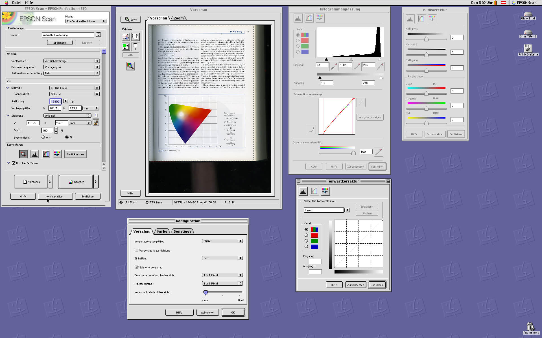Click the Scannen button
This screenshot has width=542, height=338.
(76, 182)
